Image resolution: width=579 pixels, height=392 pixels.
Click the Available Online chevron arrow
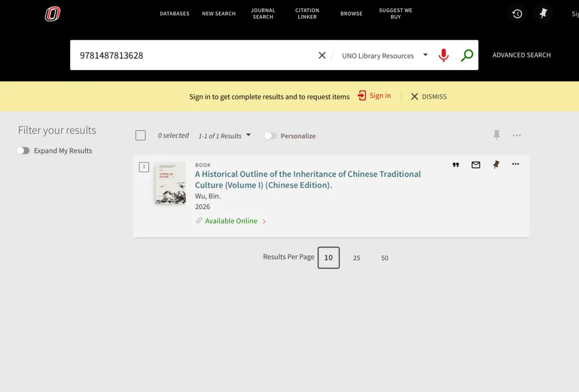pyautogui.click(x=264, y=221)
